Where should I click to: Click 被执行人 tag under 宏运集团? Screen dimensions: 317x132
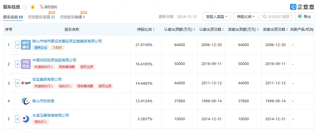point(65,86)
